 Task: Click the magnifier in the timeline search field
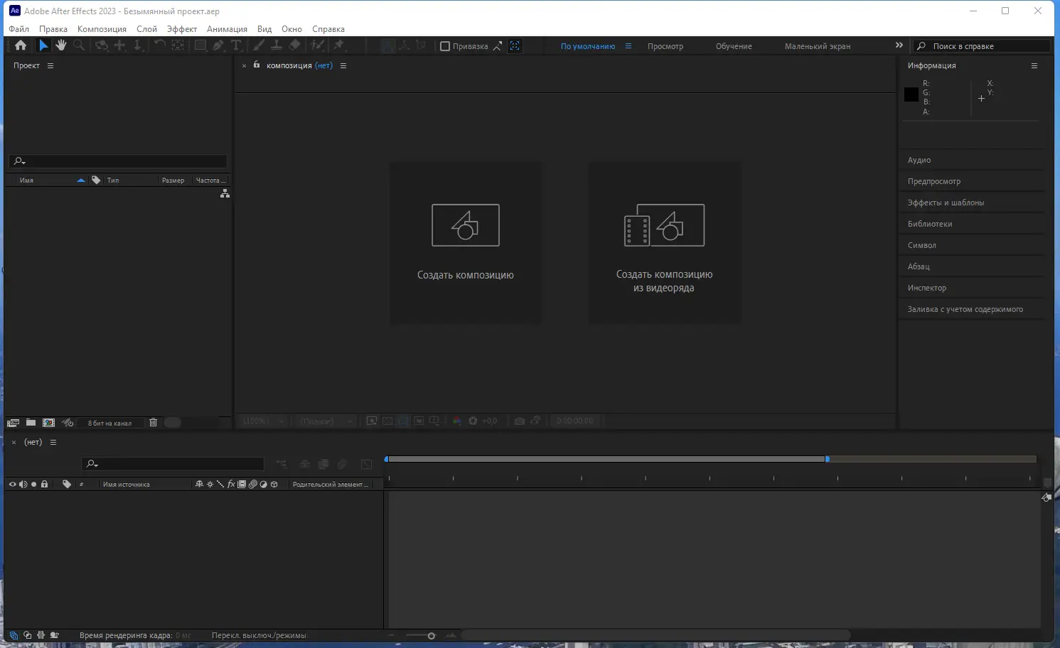(92, 463)
